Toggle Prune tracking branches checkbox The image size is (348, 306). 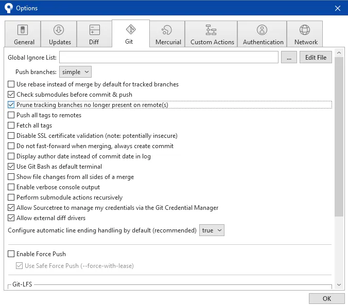[x=11, y=105]
